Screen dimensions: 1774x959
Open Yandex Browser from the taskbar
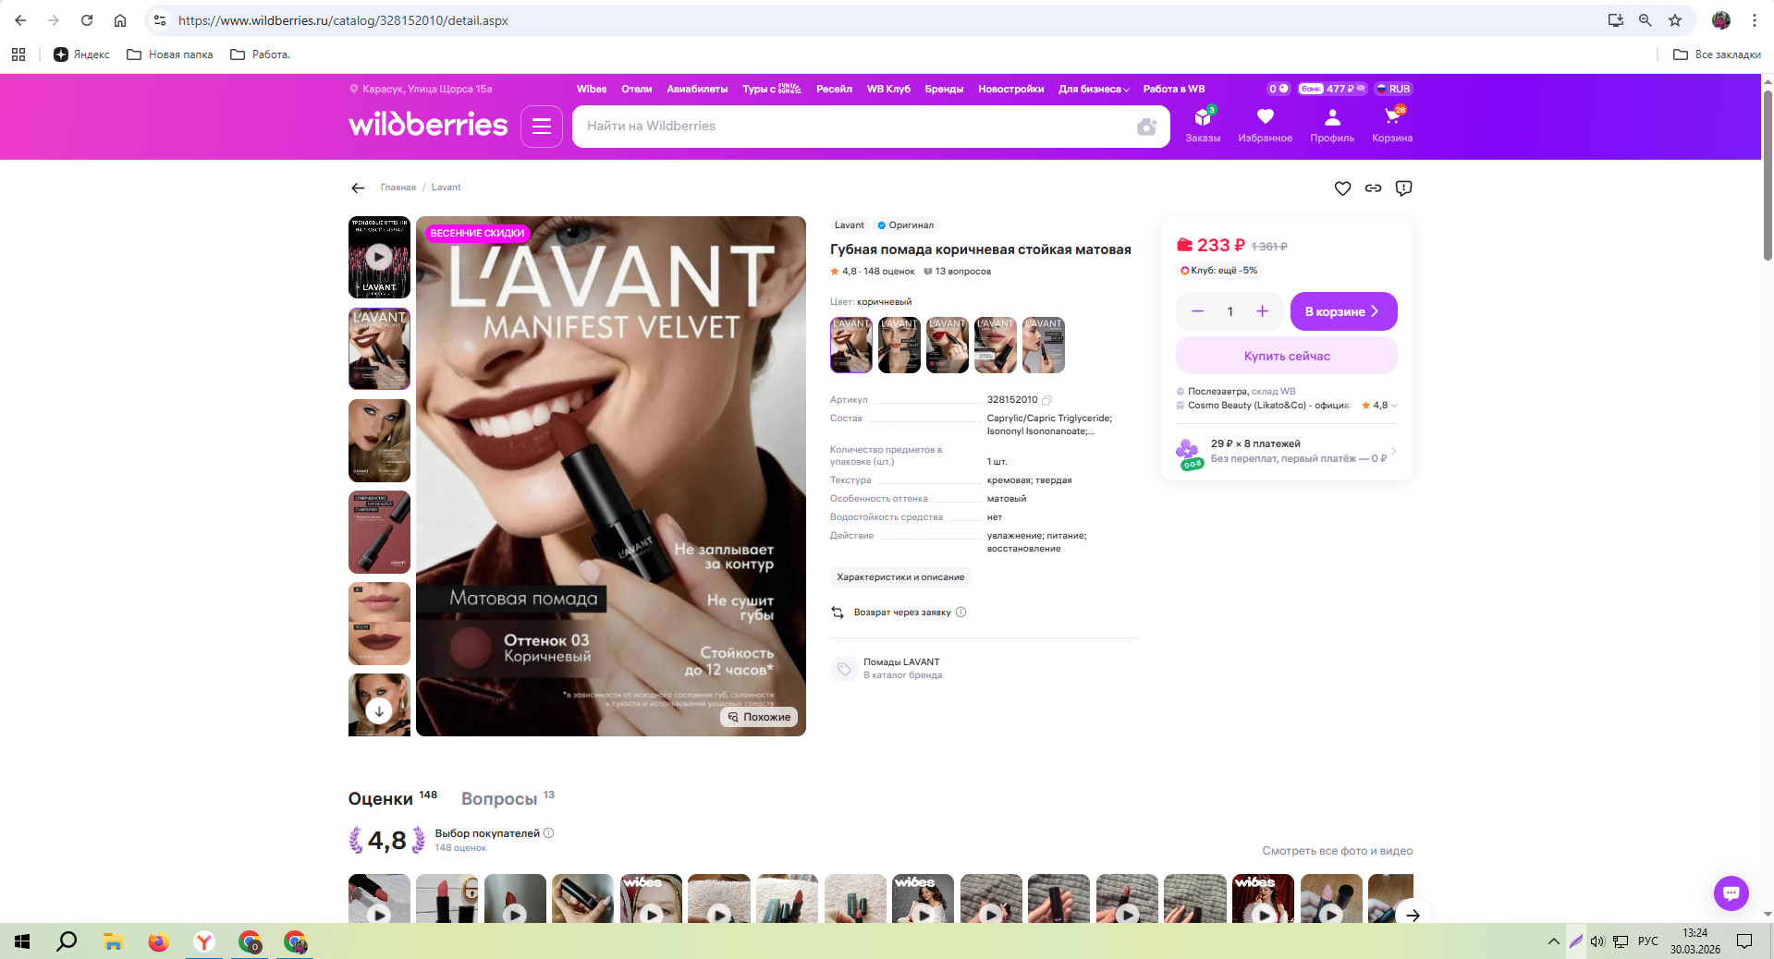(x=203, y=941)
